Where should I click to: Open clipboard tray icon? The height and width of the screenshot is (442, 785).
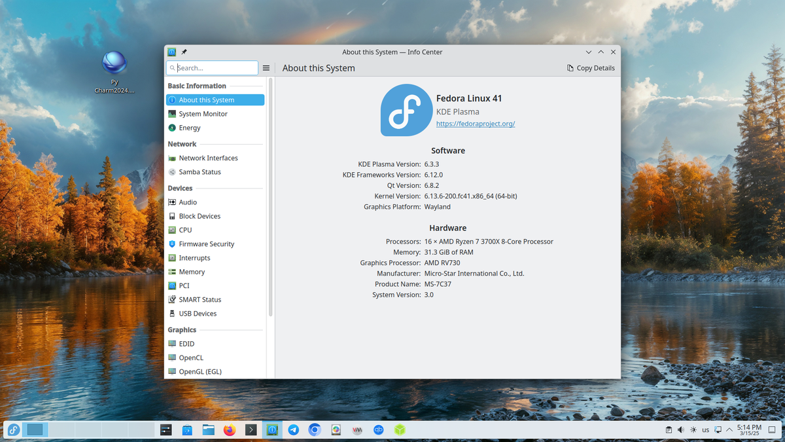[669, 430]
